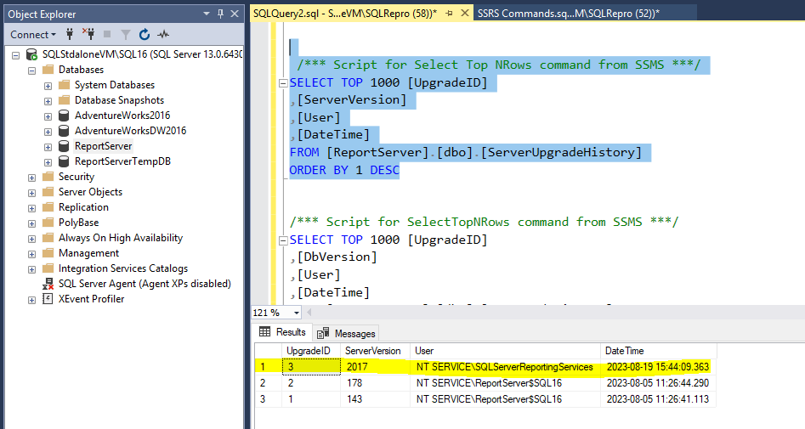
Task: Close the Object Explorer panel
Action: (x=235, y=14)
